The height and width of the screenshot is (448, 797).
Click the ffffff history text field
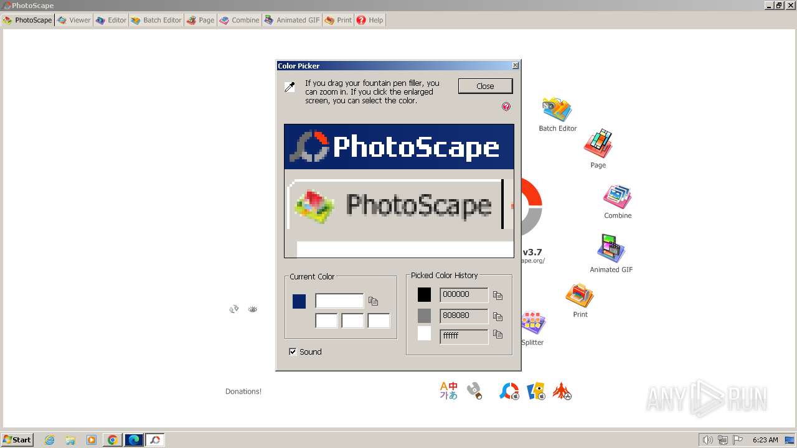coord(464,337)
